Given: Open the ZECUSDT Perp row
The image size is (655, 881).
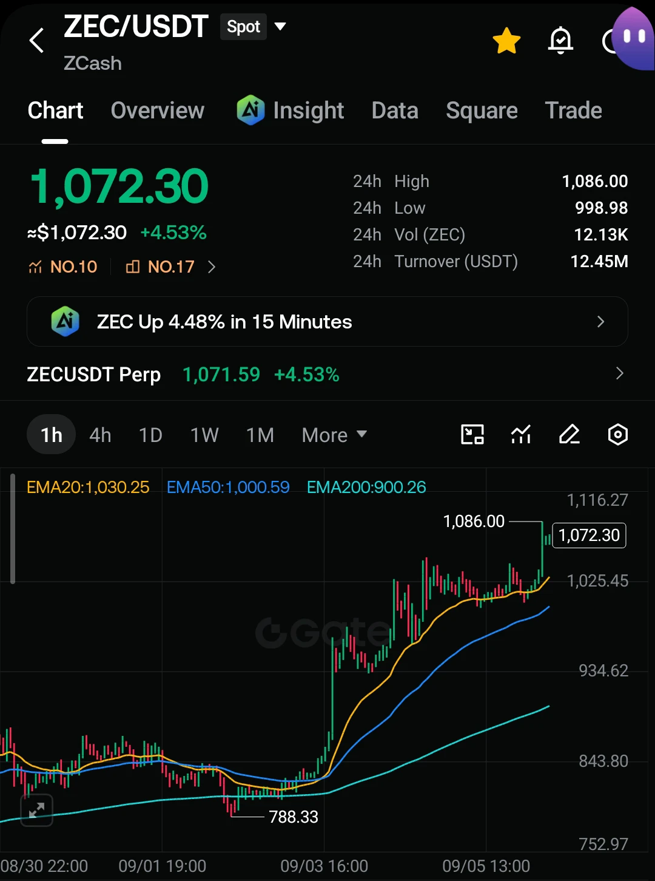Looking at the screenshot, I should pos(327,374).
